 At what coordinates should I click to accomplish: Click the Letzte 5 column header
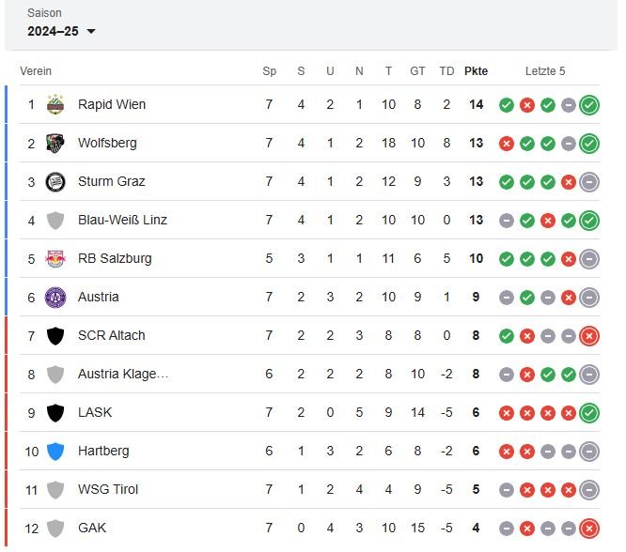[x=545, y=71]
